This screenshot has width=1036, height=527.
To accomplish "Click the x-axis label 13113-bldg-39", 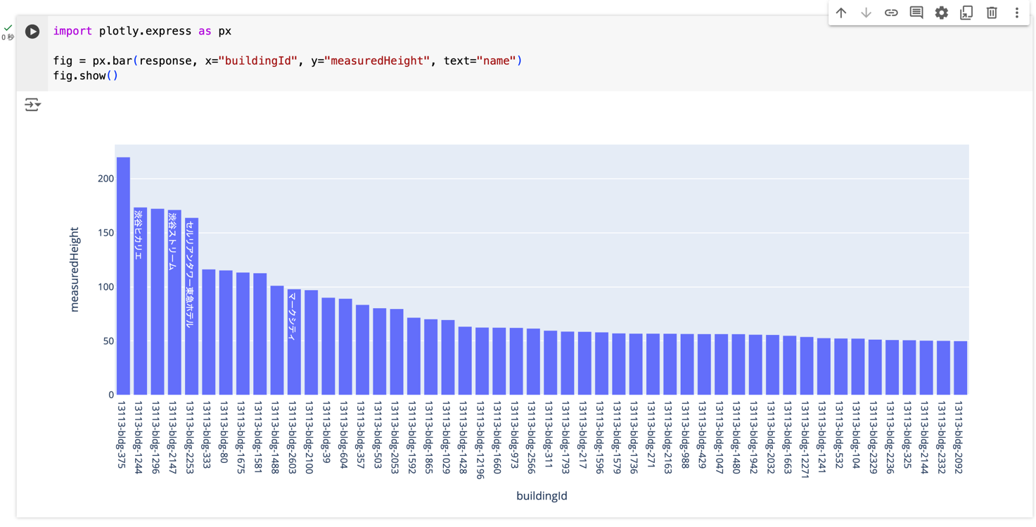I will click(x=326, y=433).
